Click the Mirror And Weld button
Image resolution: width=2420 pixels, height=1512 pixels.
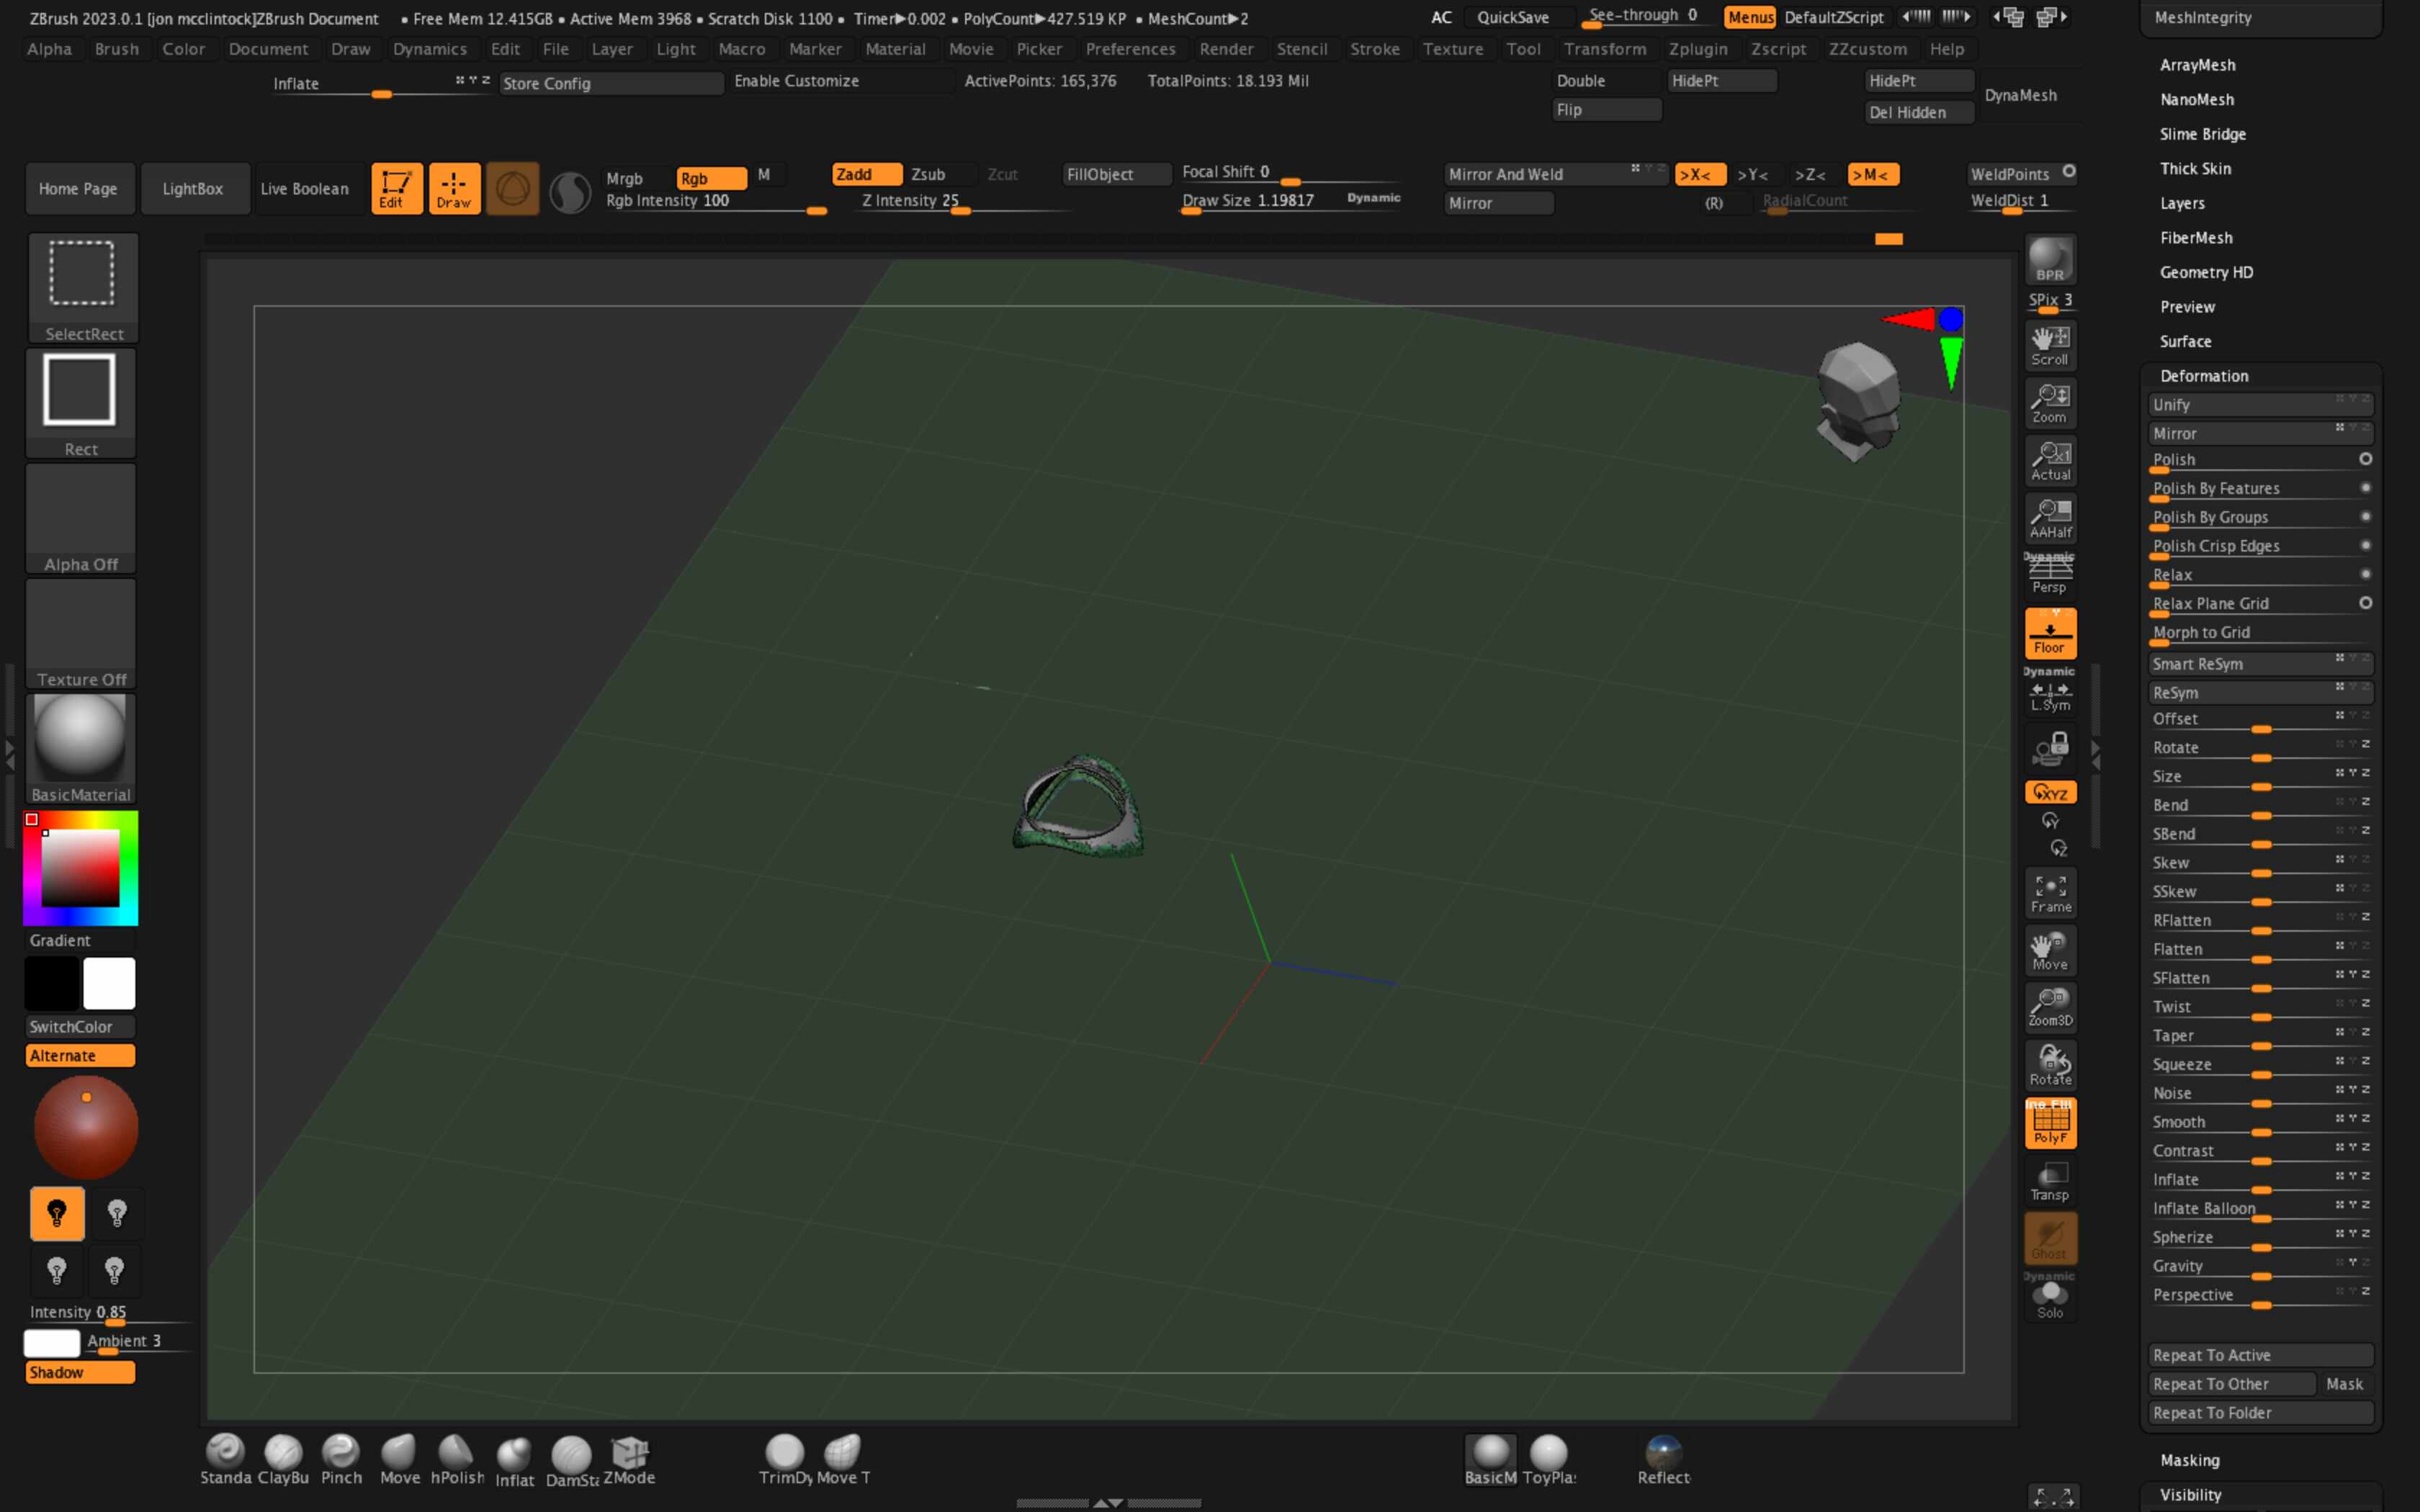click(1510, 173)
